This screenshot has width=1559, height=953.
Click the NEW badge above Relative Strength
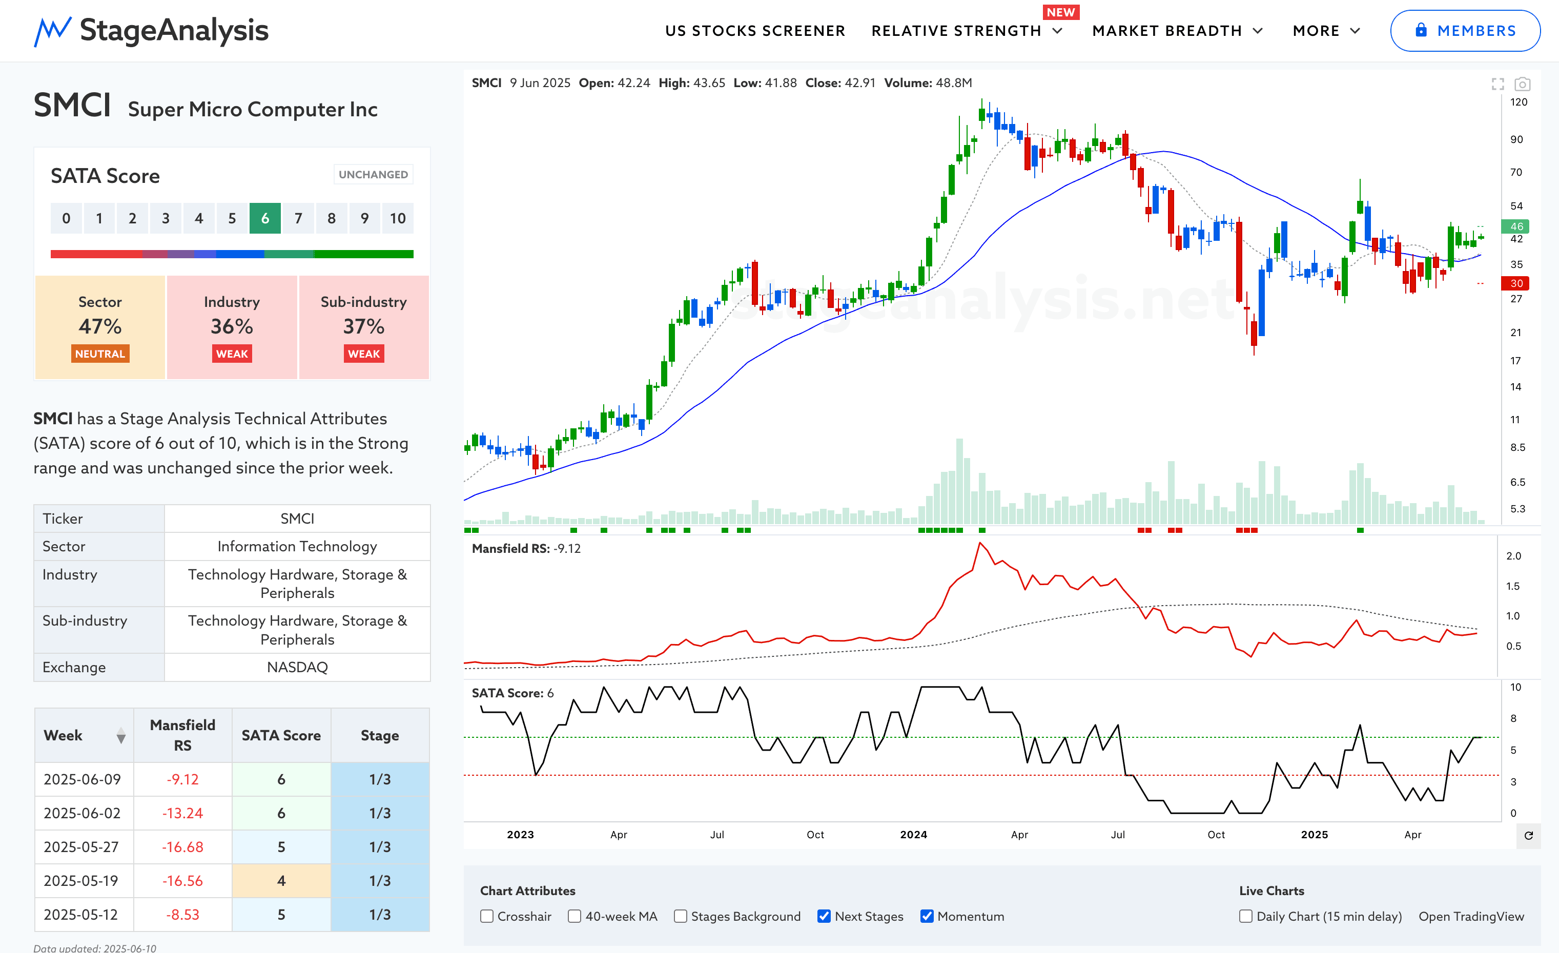pyautogui.click(x=1061, y=12)
